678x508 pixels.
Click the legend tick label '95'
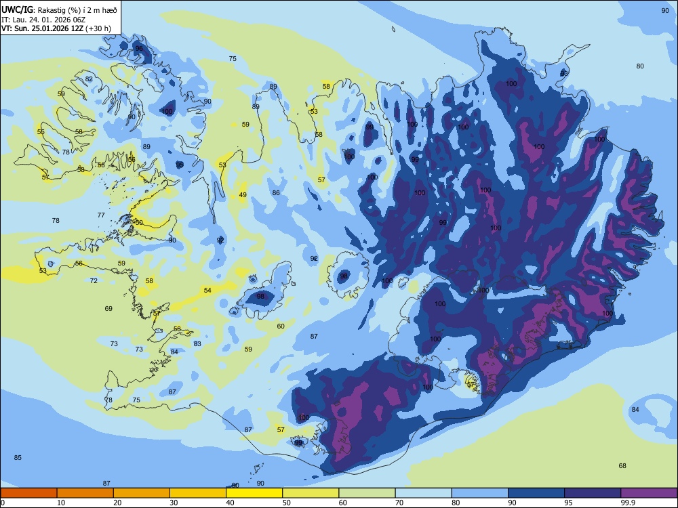pyautogui.click(x=569, y=503)
